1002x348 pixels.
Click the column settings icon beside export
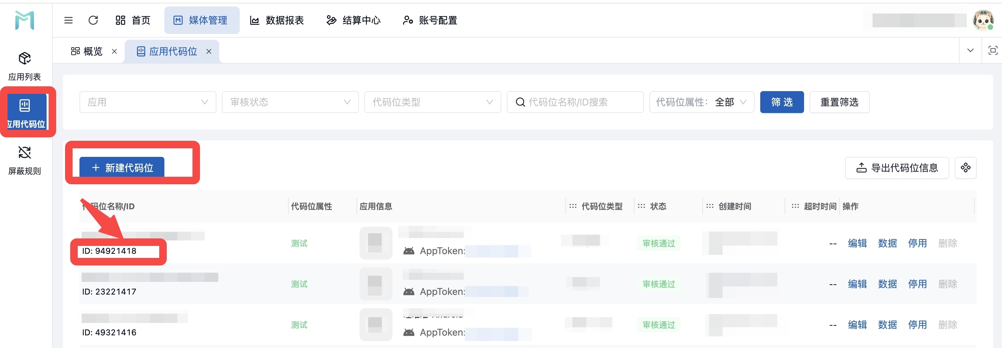click(965, 168)
